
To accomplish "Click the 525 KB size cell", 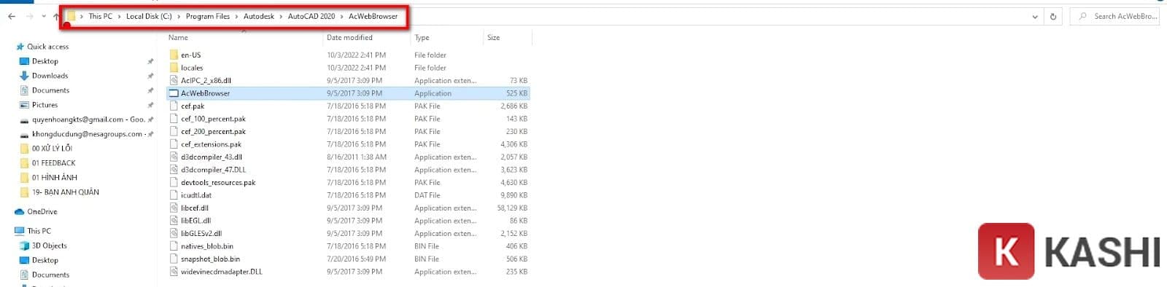I will (517, 93).
